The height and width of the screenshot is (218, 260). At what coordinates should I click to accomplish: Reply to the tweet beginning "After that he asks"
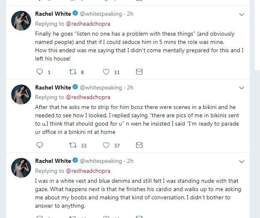[40, 145]
